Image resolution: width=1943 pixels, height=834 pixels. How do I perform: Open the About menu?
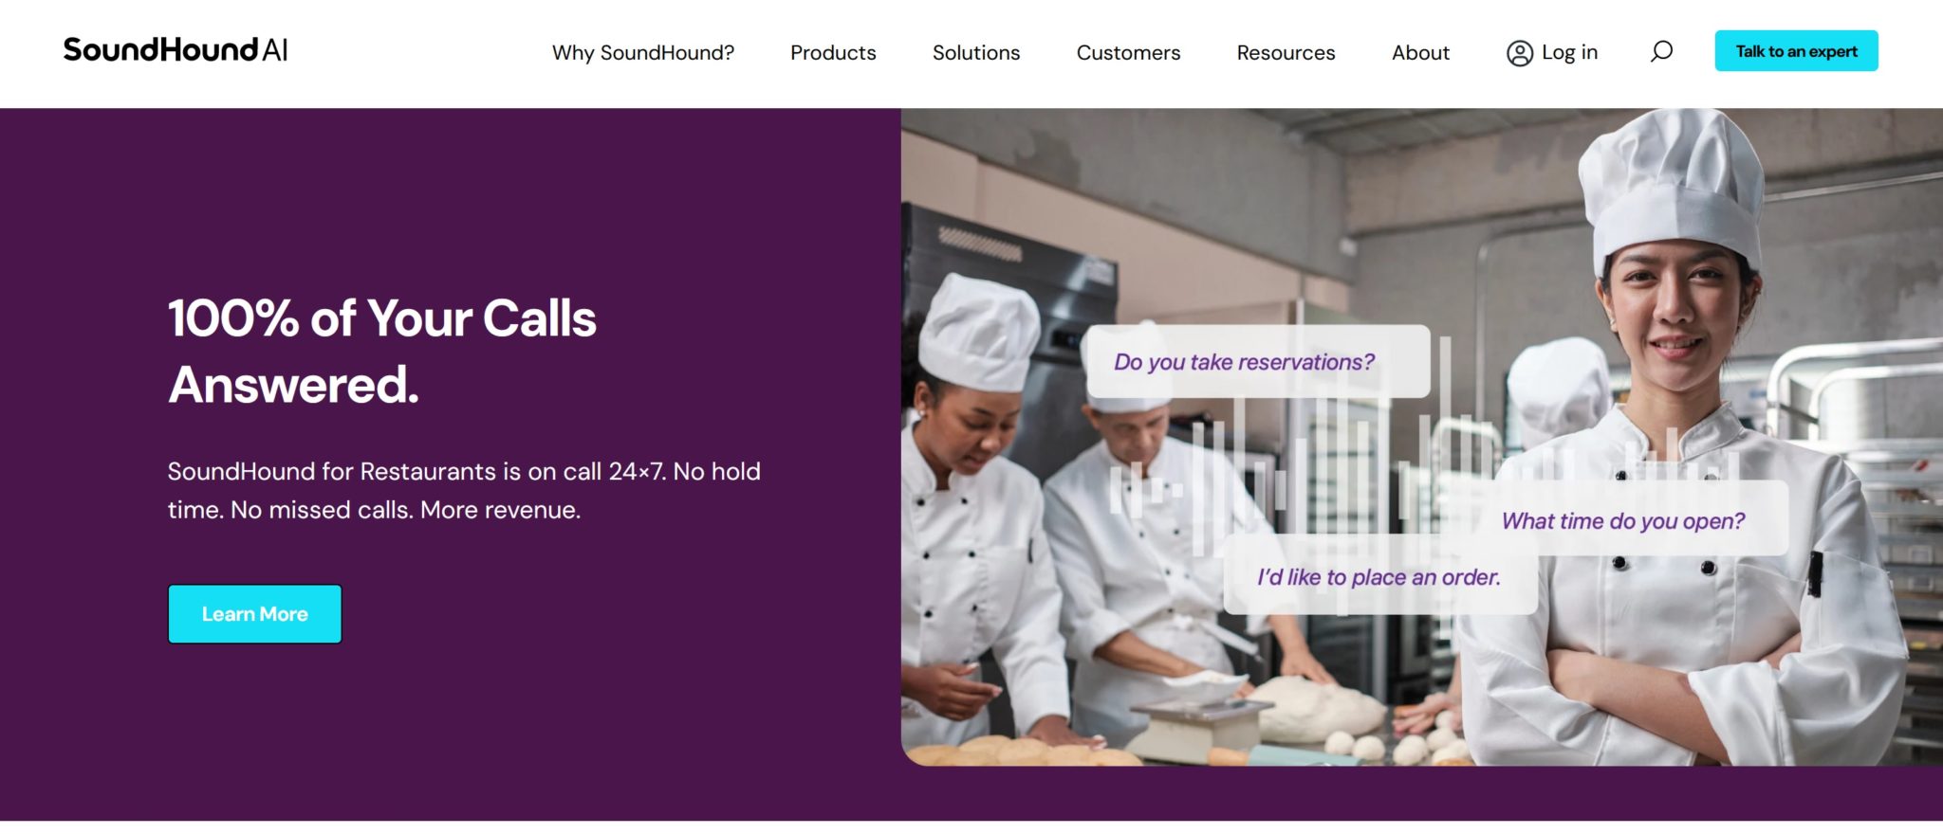tap(1420, 53)
